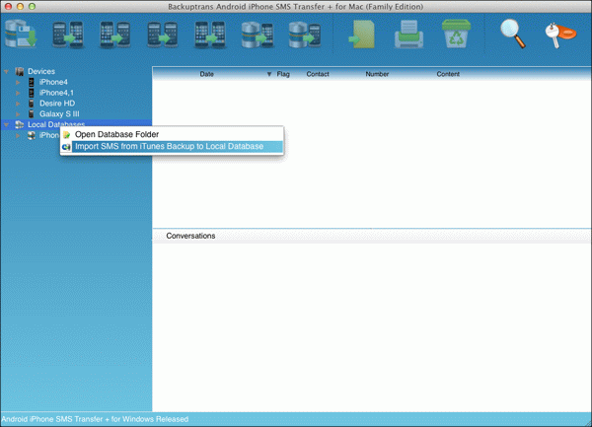Click the local iPhone database icon
The width and height of the screenshot is (592, 427).
click(32, 135)
